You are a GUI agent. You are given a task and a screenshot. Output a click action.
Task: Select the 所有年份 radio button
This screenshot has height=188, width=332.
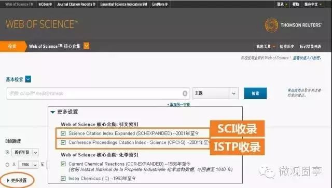[7, 152]
